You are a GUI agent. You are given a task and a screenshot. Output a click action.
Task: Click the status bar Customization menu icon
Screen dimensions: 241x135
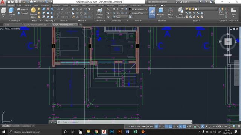click(239, 126)
